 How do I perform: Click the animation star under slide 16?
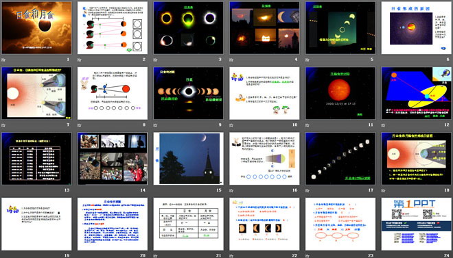tap(231, 190)
